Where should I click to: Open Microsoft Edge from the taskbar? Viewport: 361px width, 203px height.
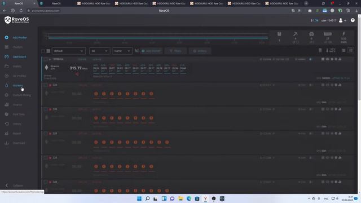(x=189, y=198)
